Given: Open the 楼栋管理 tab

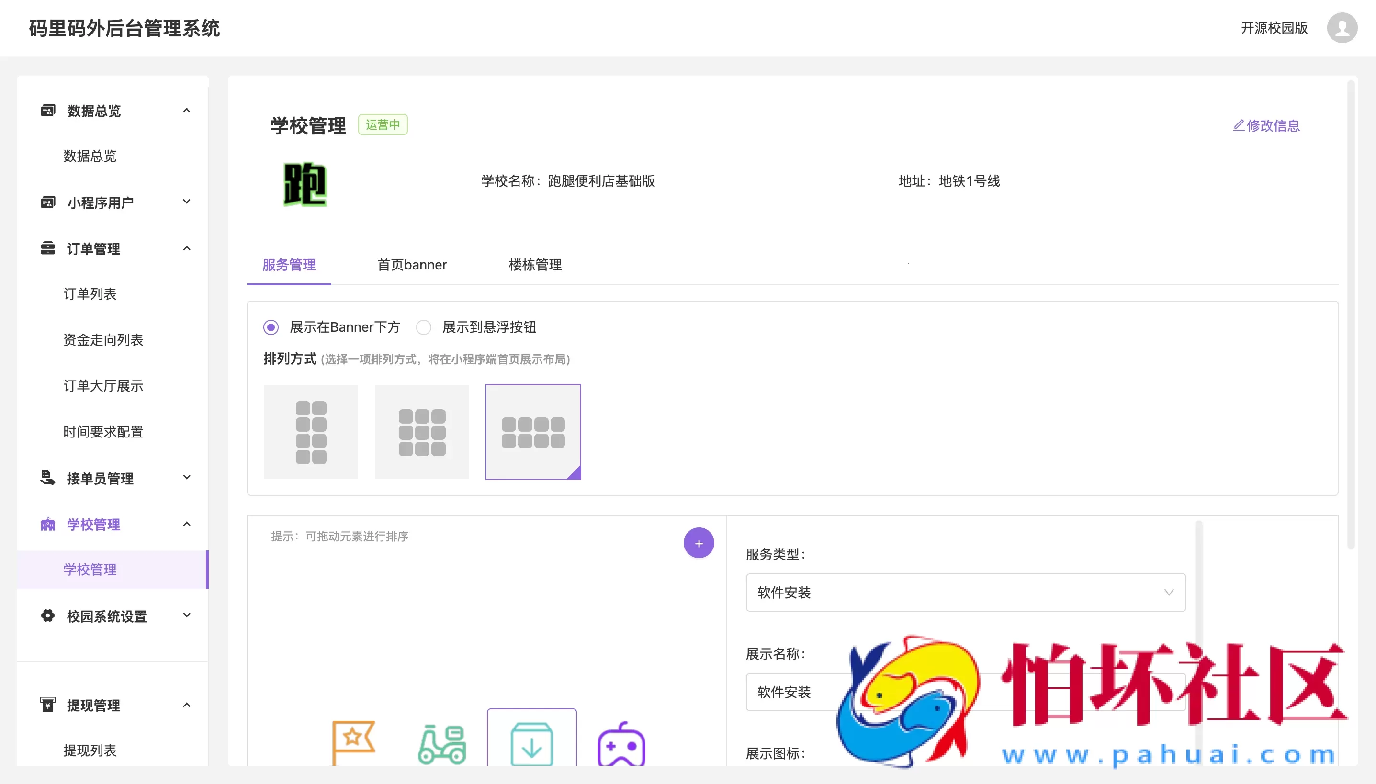Looking at the screenshot, I should [x=534, y=264].
